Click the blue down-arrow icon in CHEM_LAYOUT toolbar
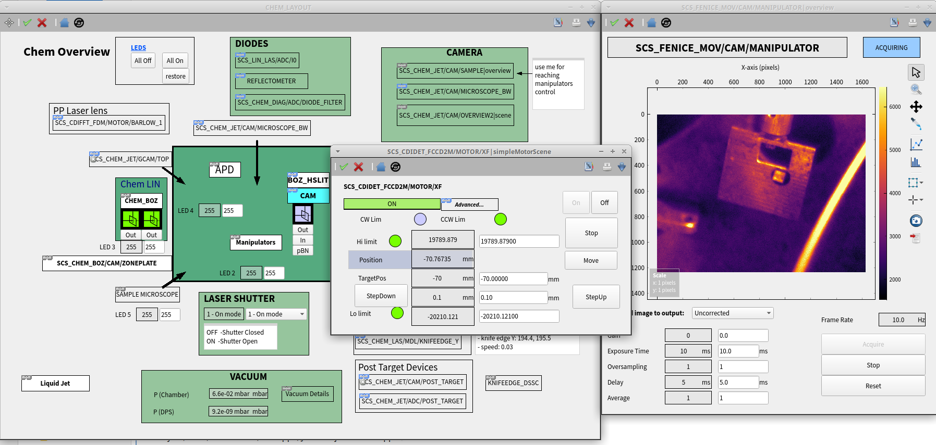Viewport: 936px width, 445px height. tap(591, 22)
